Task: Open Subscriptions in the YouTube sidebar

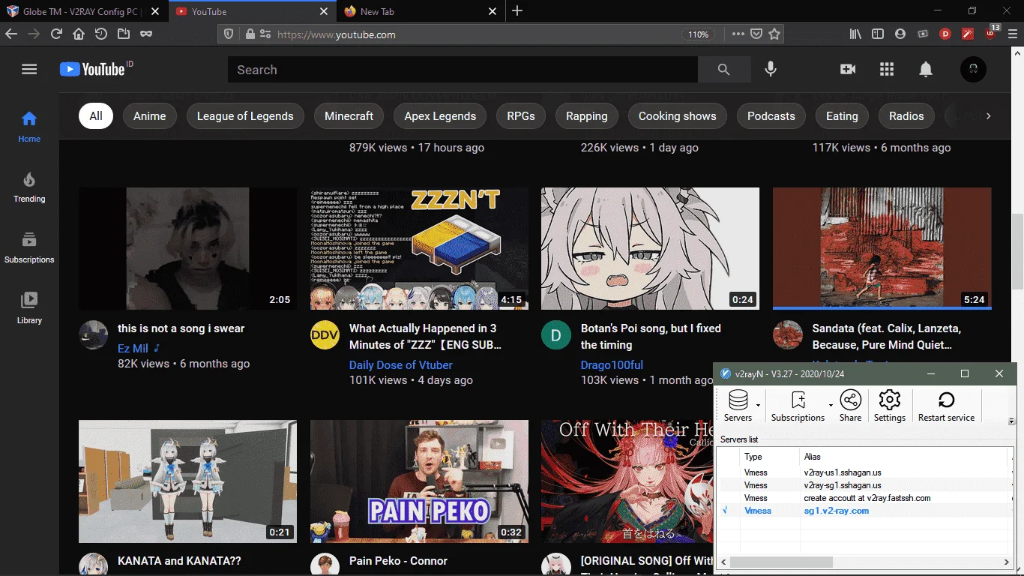Action: [29, 248]
